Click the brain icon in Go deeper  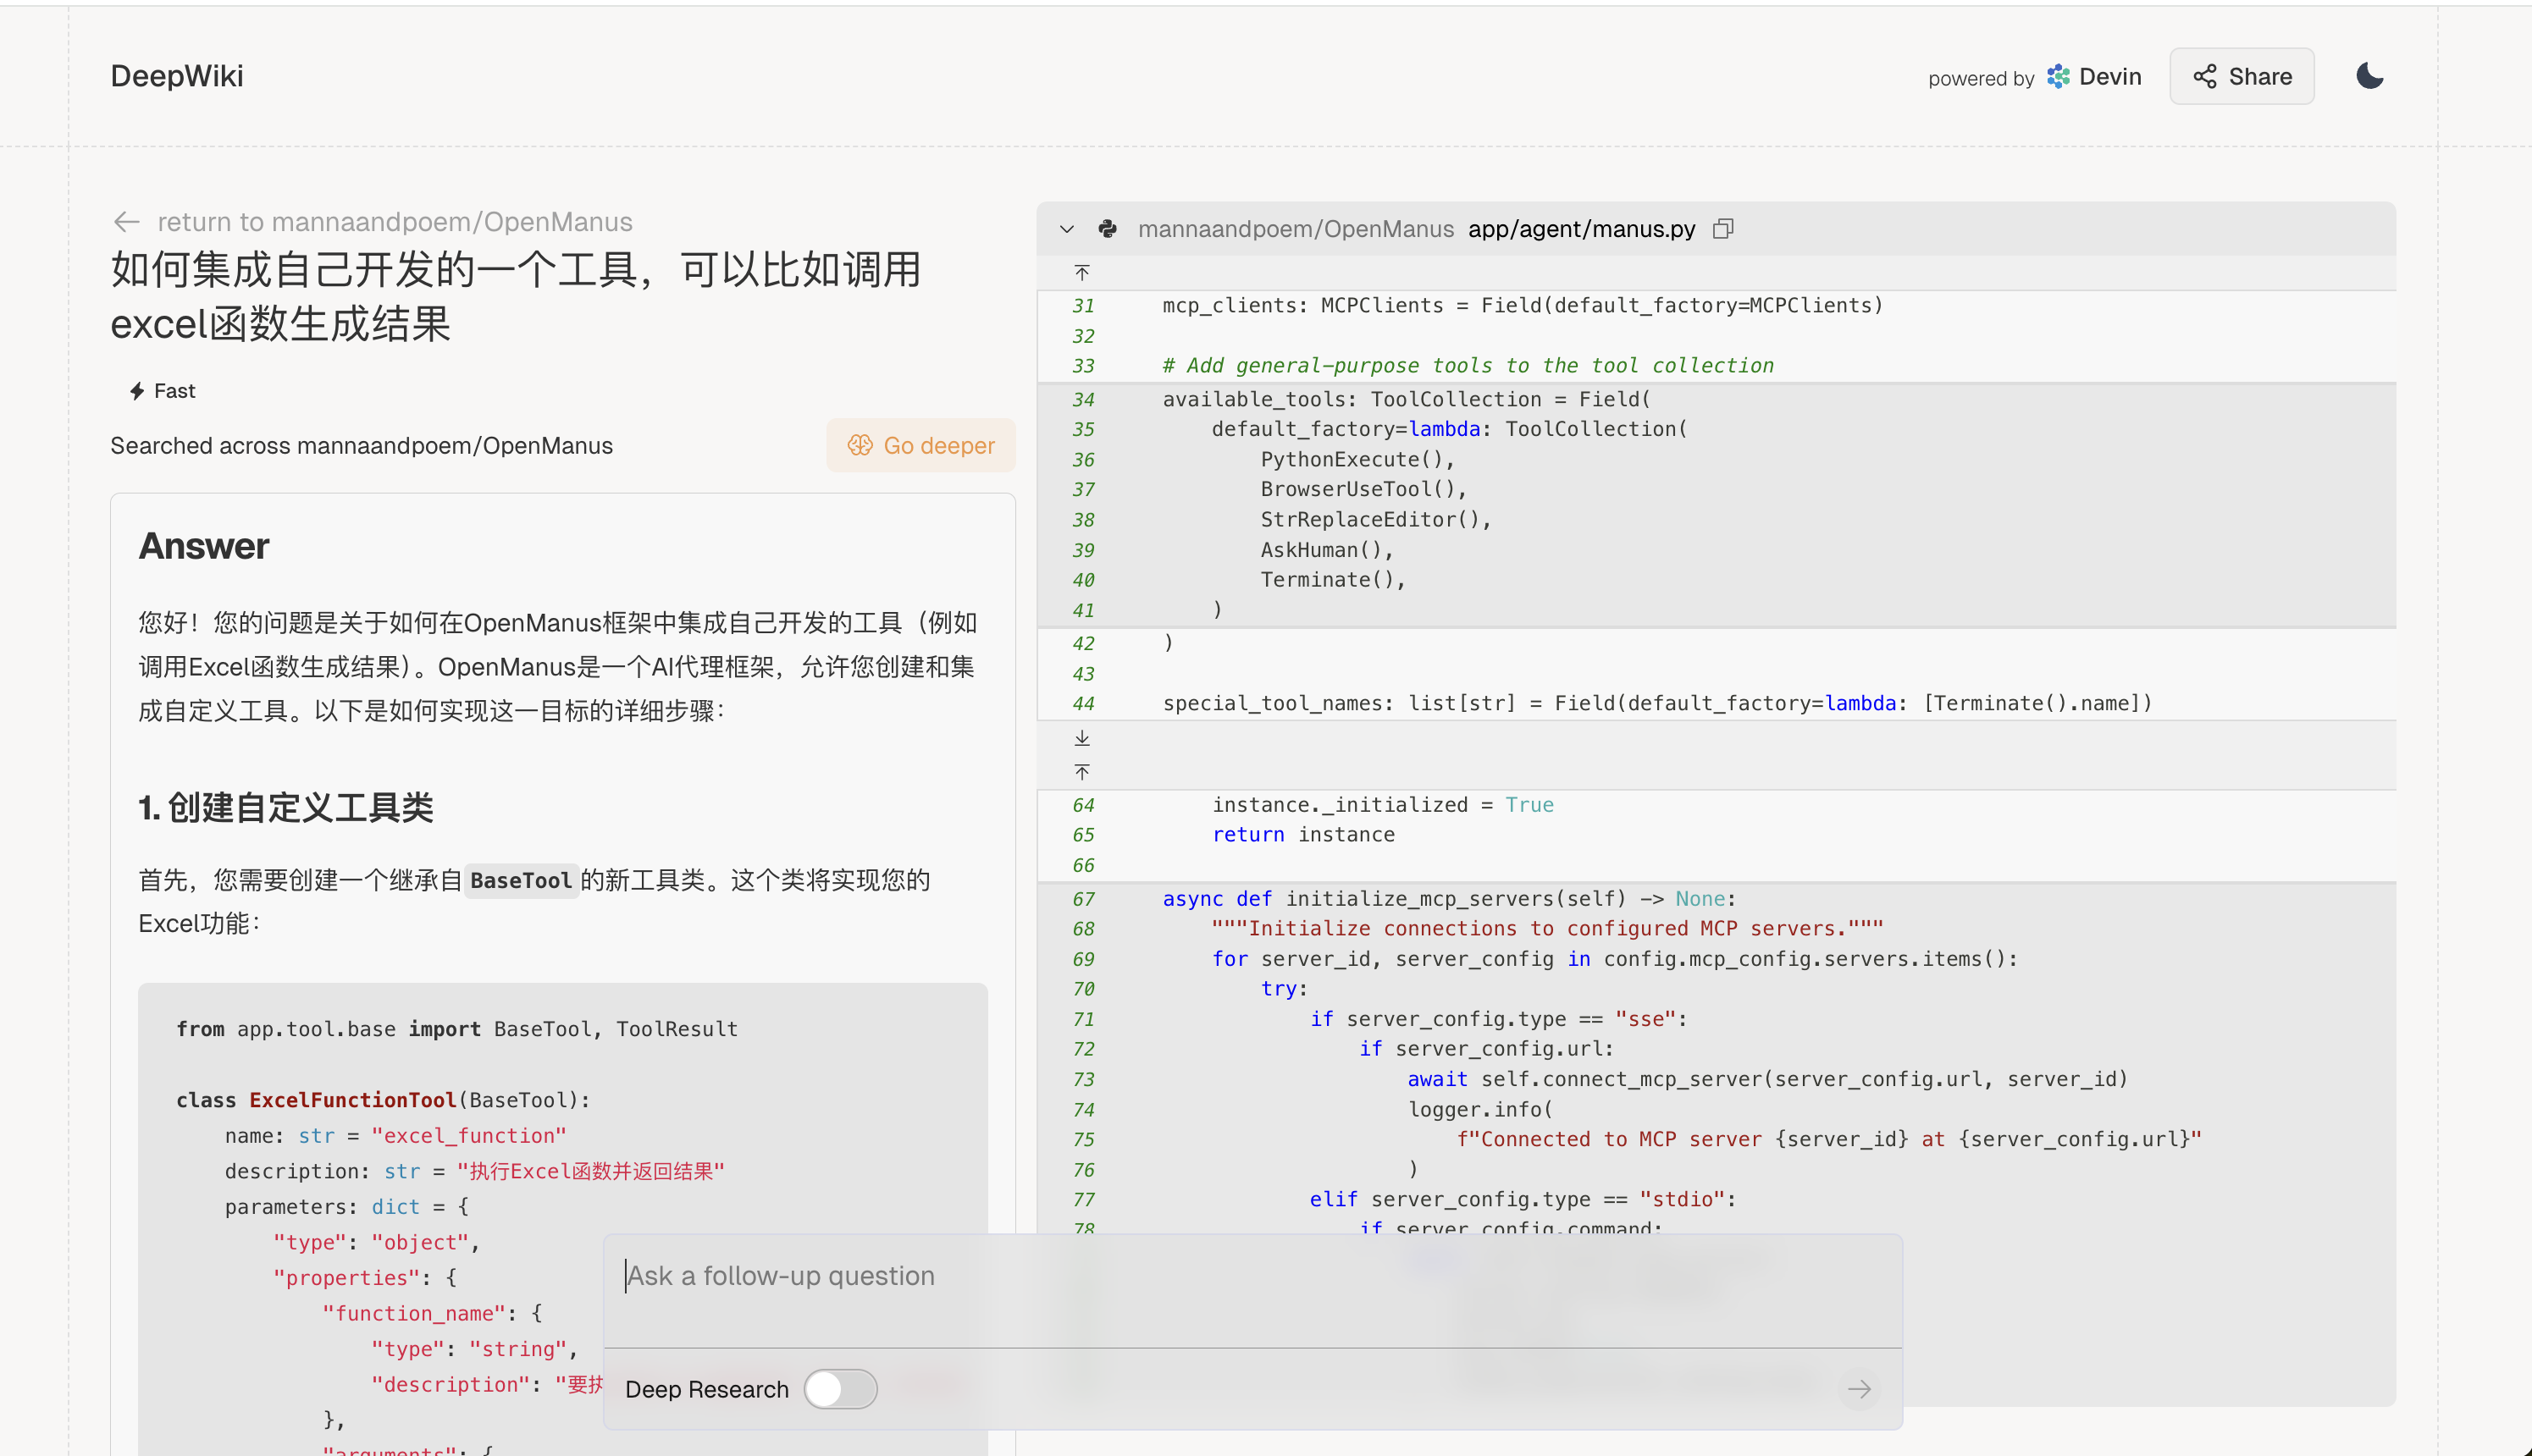[860, 445]
